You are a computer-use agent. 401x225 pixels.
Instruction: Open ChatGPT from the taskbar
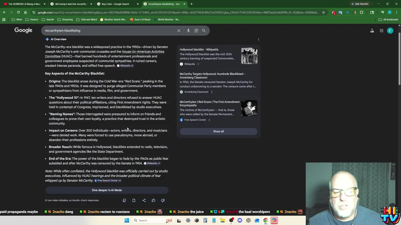248,220
